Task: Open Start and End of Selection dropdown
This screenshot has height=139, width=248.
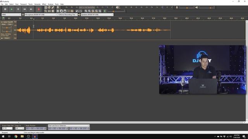Action: (x=69, y=125)
